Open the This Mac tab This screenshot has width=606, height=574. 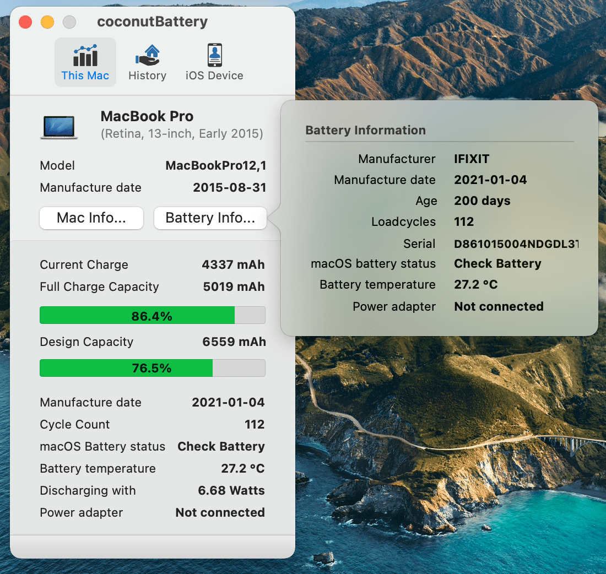(85, 62)
